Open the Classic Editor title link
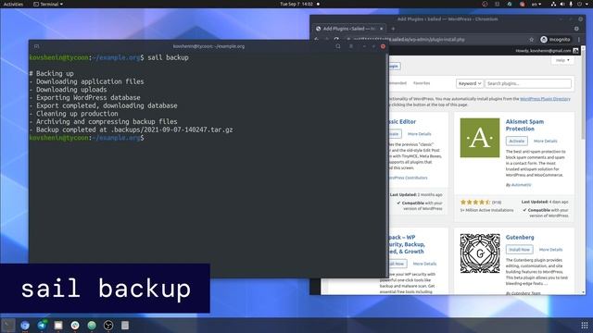This screenshot has width=593, height=333. 402,121
